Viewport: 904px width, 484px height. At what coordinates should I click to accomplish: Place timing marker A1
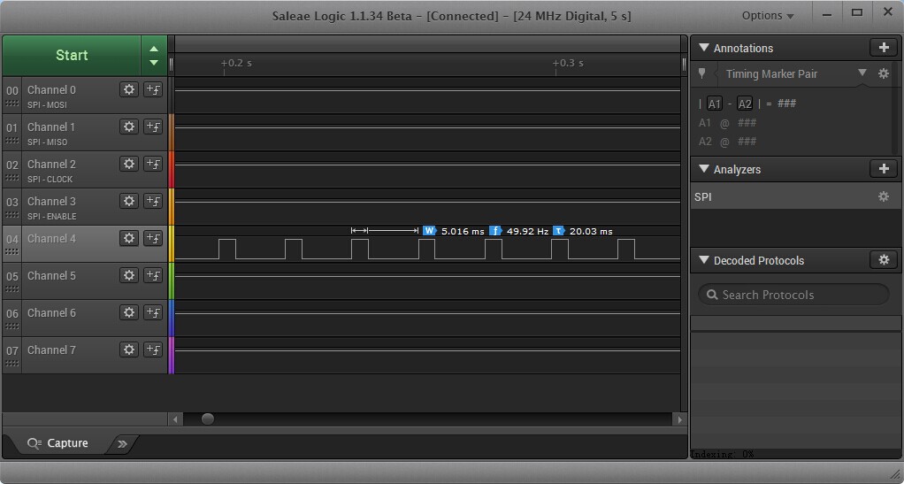(x=715, y=104)
